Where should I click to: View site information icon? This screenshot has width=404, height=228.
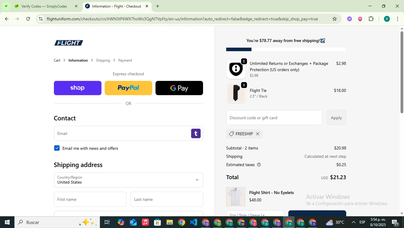coord(41,19)
